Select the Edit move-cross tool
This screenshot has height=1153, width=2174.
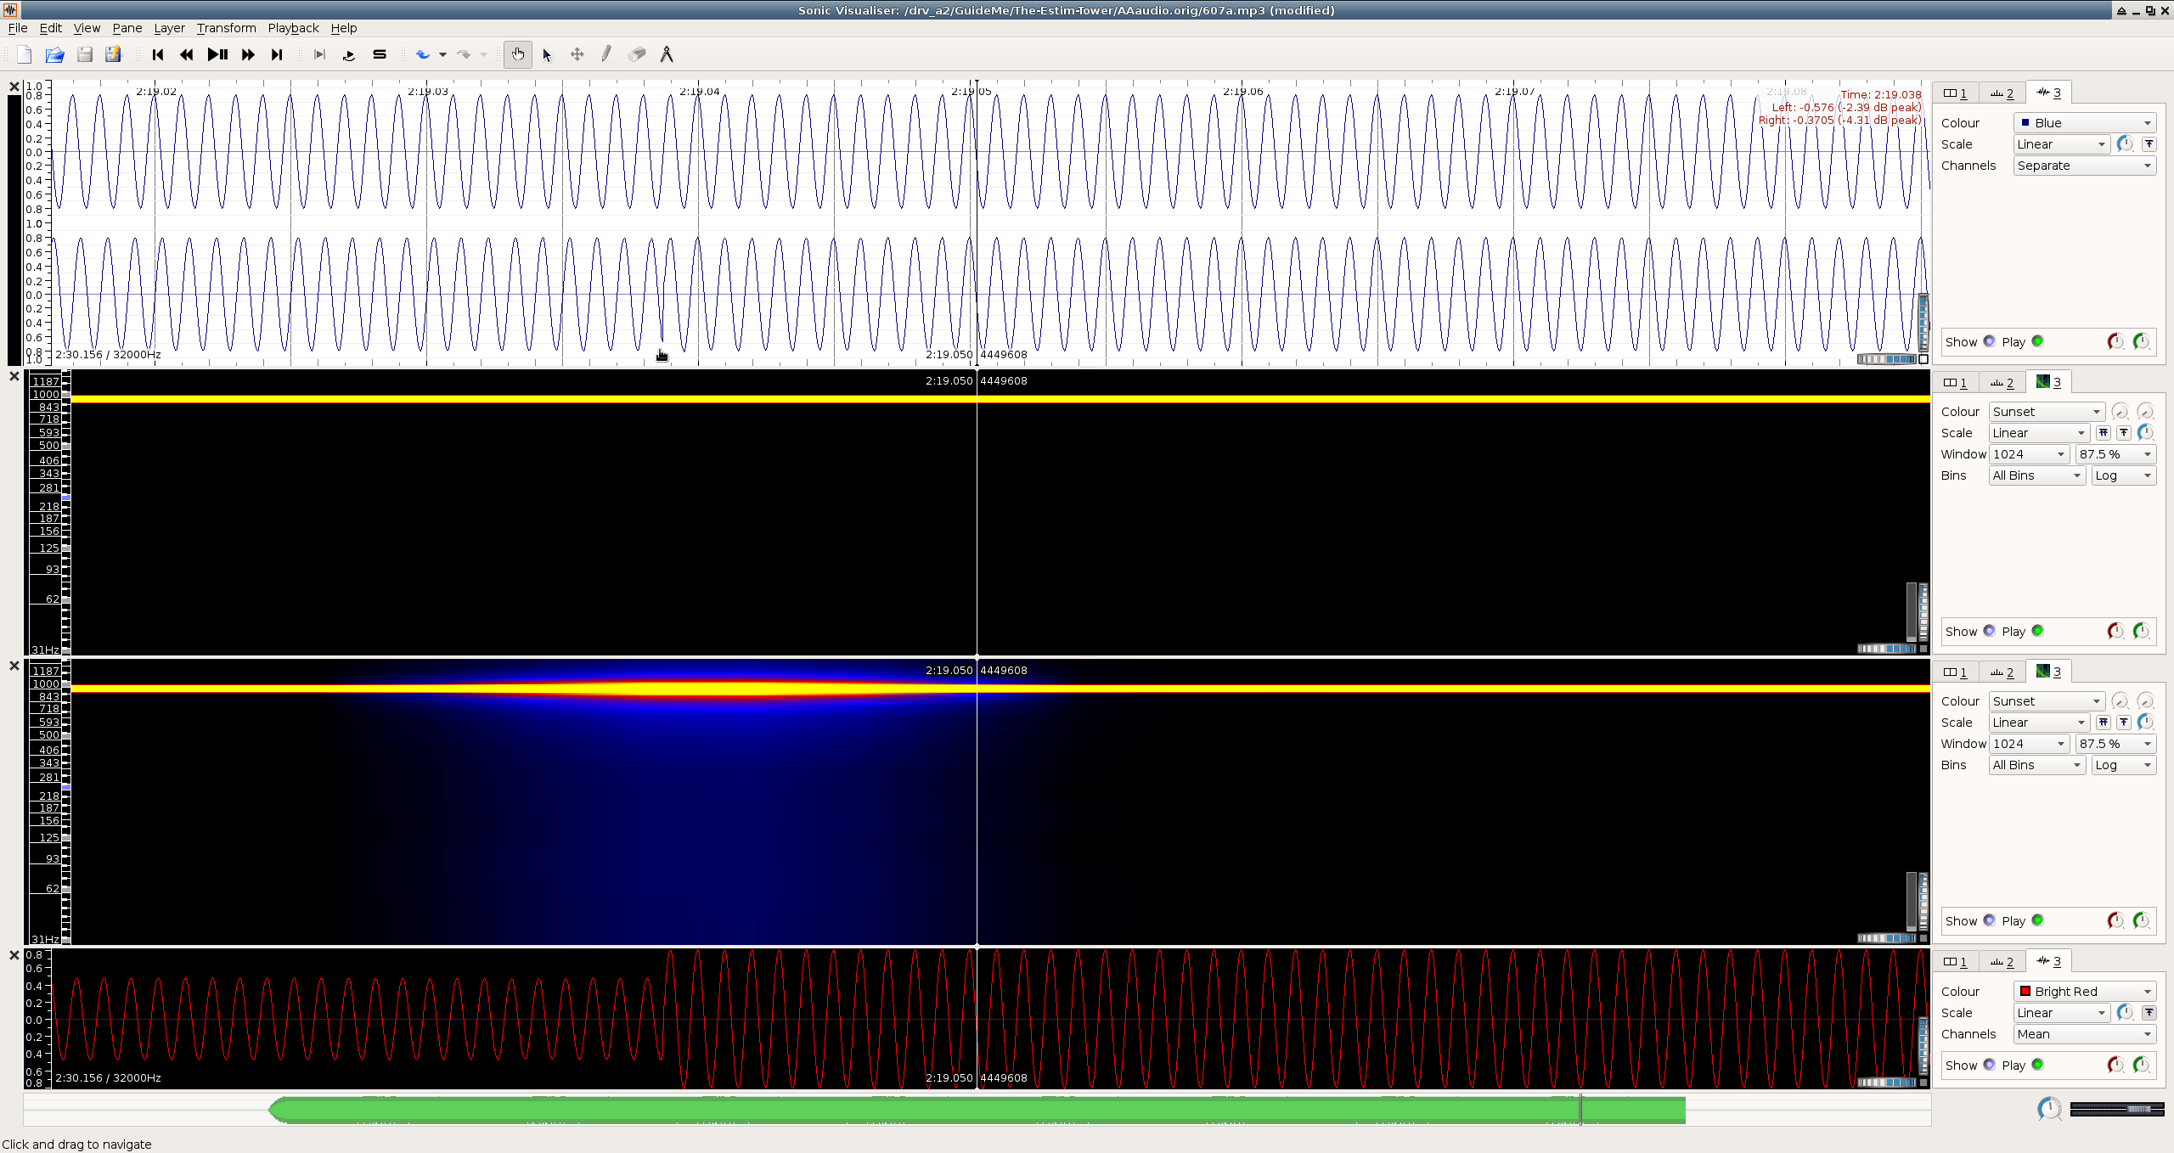(x=577, y=55)
